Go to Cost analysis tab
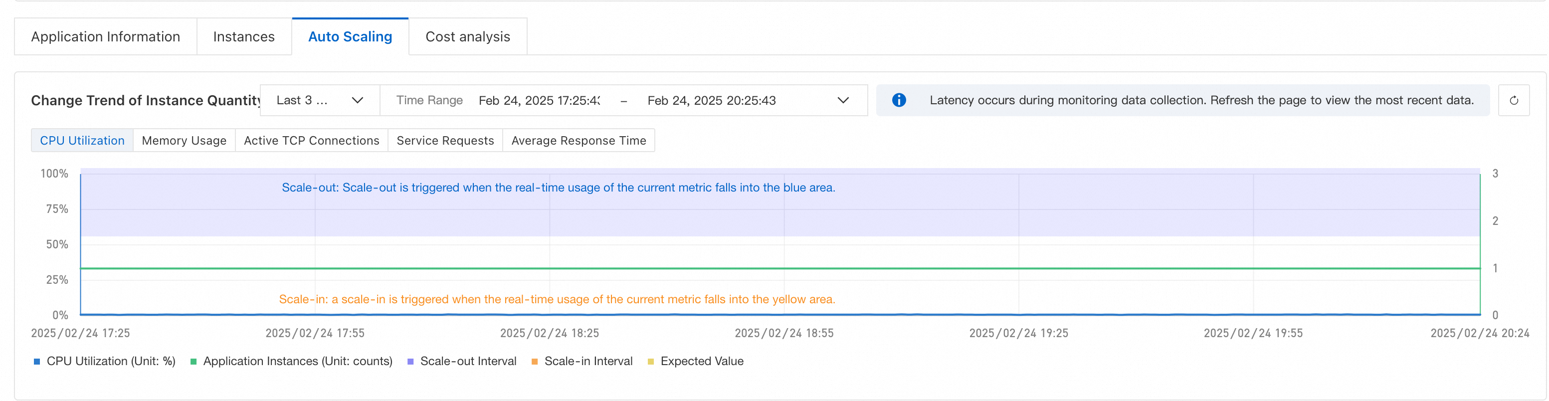Image resolution: width=1549 pixels, height=401 pixels. [467, 37]
